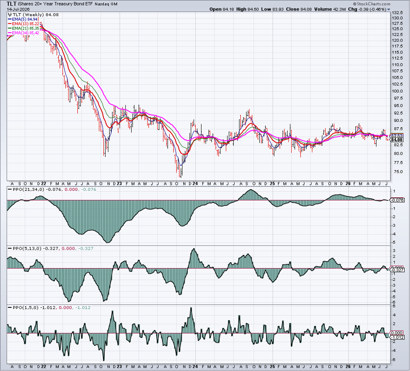
Task: Click the Low 83.93 value
Action: (x=272, y=9)
